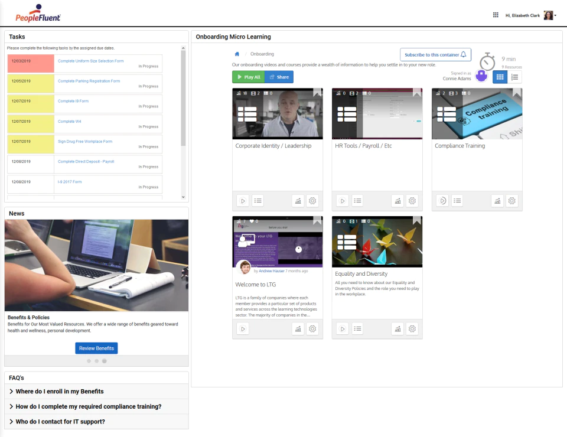This screenshot has height=437, width=567.
Task: Open Elizabeth Clark user menu dropdown
Action: [555, 15]
